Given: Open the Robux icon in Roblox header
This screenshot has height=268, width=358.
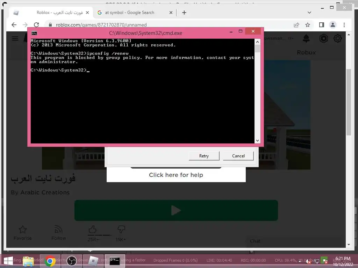Looking at the screenshot, I should point(323,38).
